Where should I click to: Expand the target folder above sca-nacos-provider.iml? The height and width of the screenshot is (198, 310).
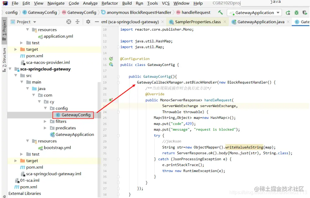[16, 49]
